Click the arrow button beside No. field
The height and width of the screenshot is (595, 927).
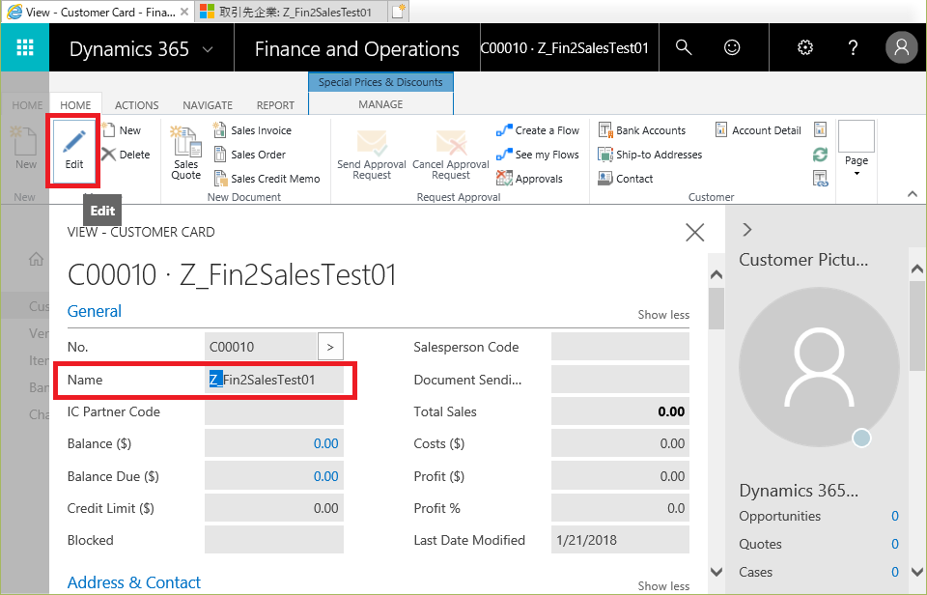[x=330, y=347]
